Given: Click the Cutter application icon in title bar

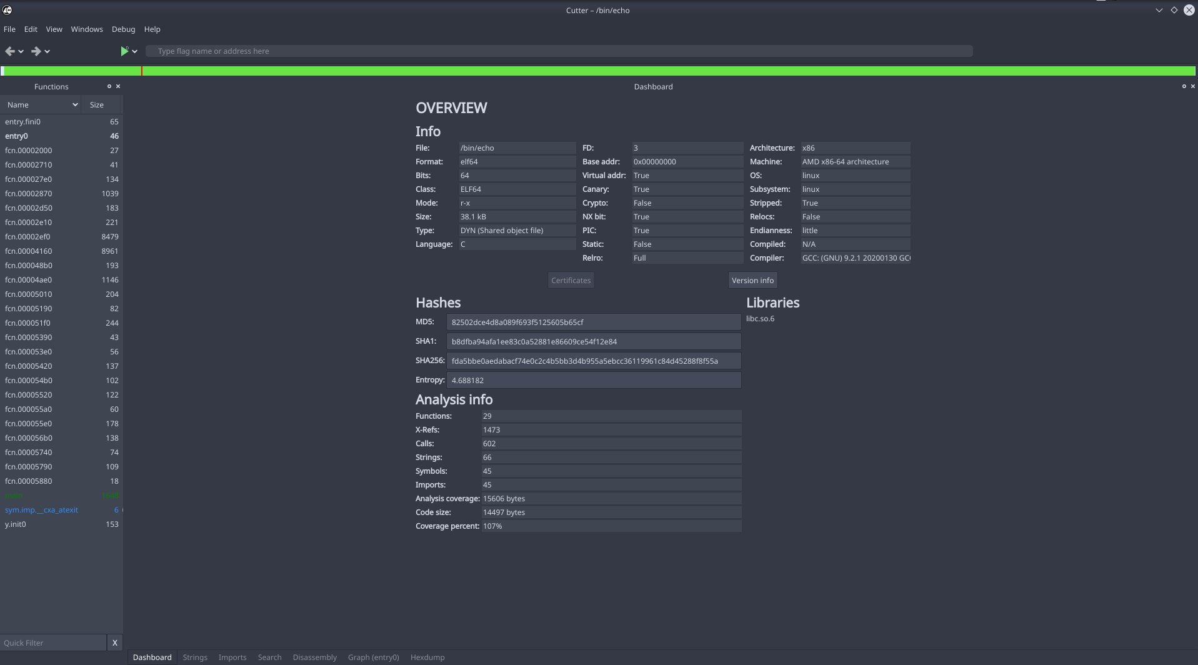Looking at the screenshot, I should pos(7,10).
